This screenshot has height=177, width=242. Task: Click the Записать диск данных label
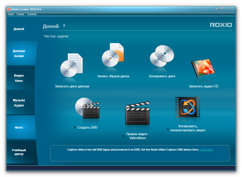72,86
